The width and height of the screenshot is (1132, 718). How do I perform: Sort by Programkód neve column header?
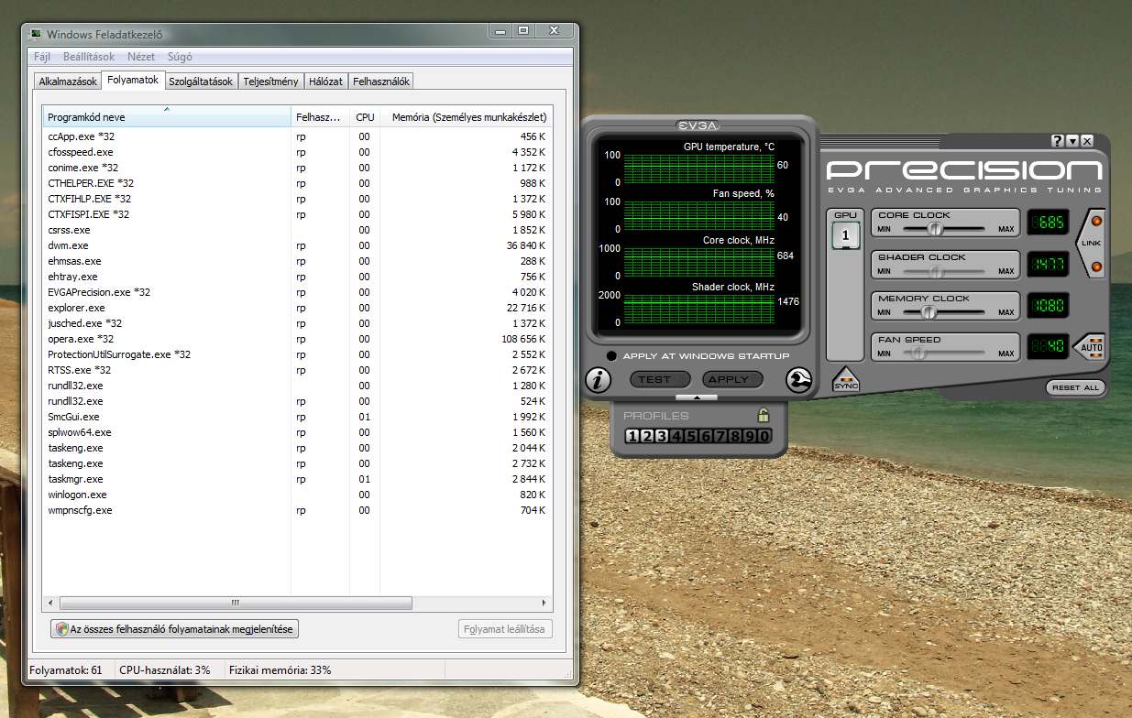pos(167,117)
